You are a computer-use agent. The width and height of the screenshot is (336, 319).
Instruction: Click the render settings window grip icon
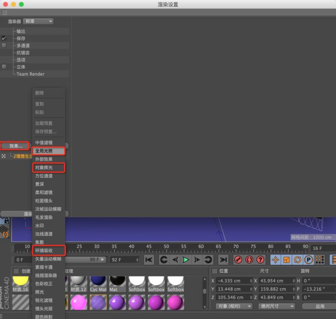tap(5, 12)
